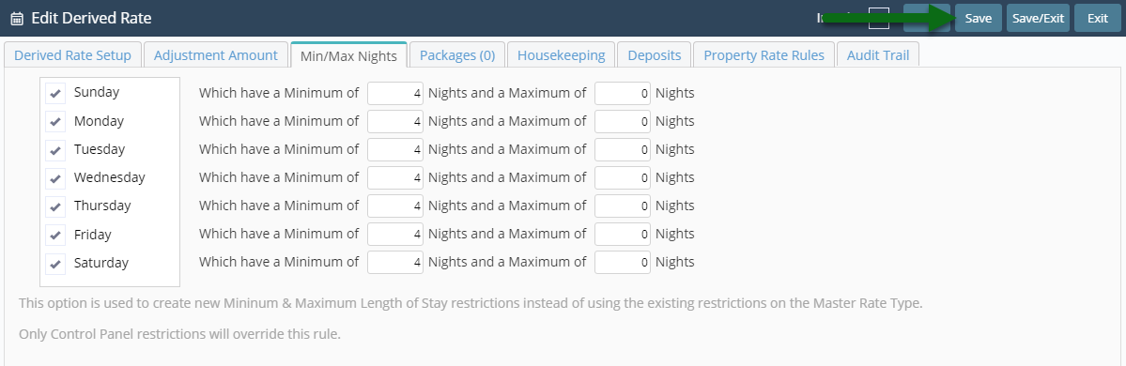Screen dimensions: 1126x366
Task: Disable the Friday checkbox
Action: [55, 235]
